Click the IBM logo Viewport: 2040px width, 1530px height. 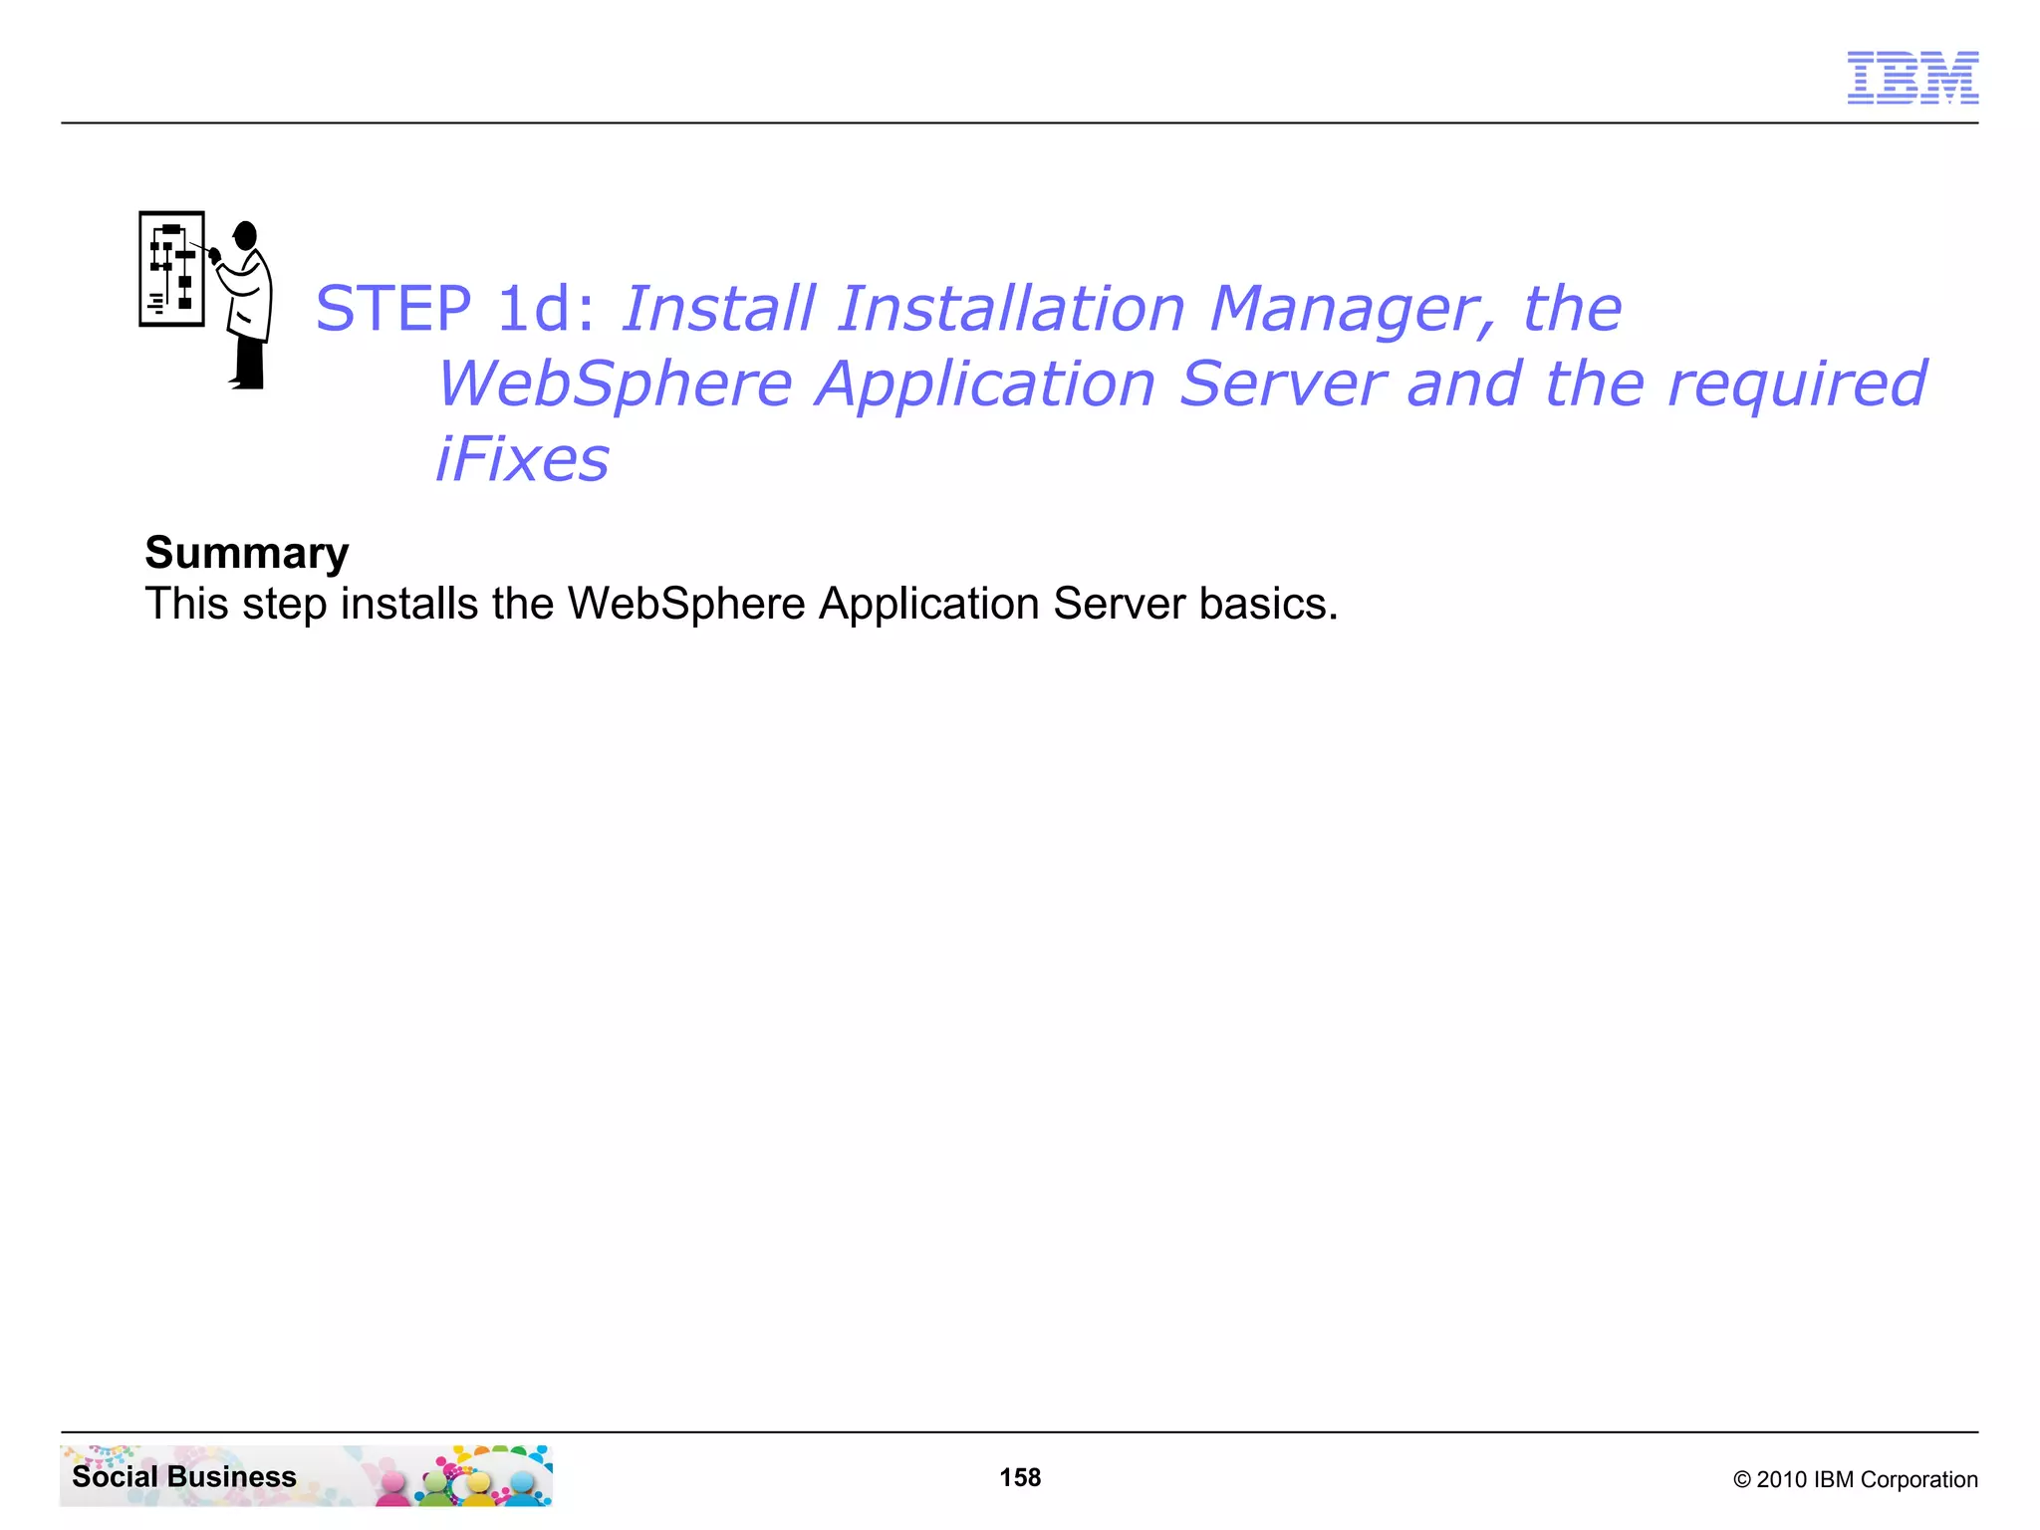click(1912, 78)
